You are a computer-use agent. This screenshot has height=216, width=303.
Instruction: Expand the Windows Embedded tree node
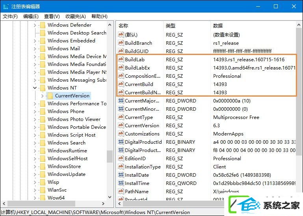tap(35, 41)
